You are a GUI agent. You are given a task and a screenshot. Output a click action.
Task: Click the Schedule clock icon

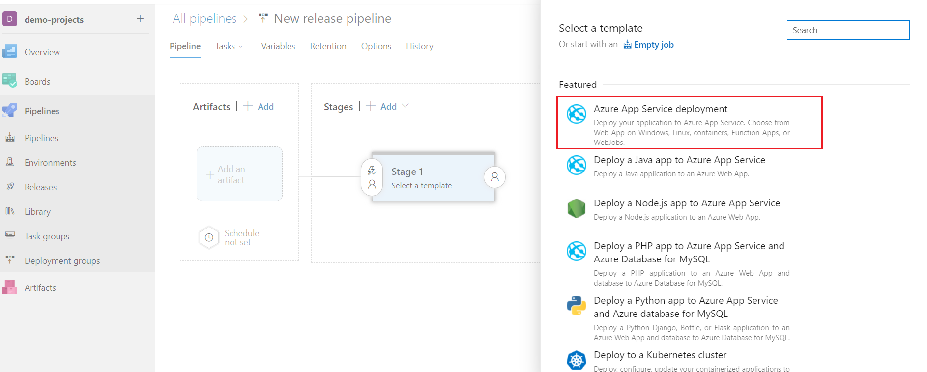tap(209, 237)
